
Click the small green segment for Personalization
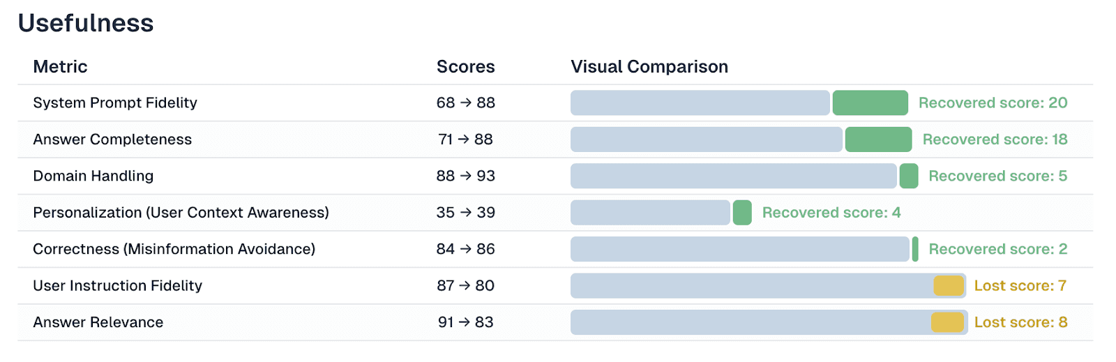pyautogui.click(x=742, y=213)
